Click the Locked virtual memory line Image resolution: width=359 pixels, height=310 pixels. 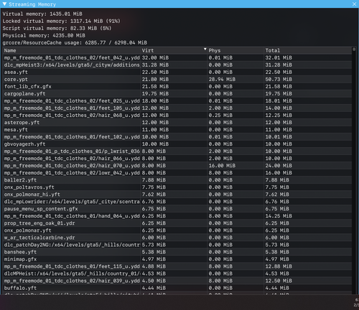[62, 21]
